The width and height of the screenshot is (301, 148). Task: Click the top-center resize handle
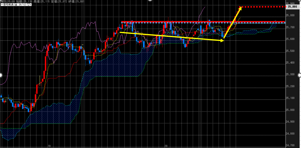point(150,1)
